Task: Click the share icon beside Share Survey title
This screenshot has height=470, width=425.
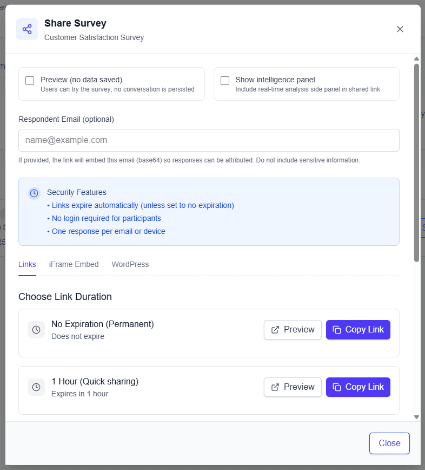Action: pos(26,29)
